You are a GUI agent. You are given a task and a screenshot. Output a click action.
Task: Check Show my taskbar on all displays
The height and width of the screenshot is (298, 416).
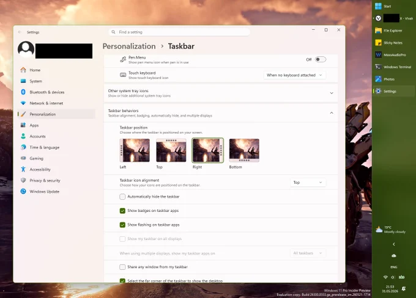click(122, 239)
